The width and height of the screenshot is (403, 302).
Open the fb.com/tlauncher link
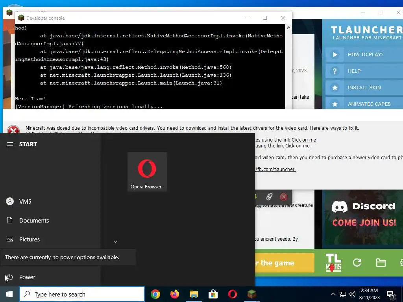(x=275, y=169)
